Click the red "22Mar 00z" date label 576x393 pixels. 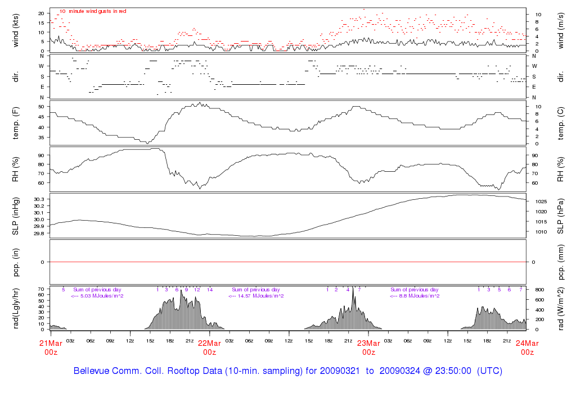pos(209,348)
